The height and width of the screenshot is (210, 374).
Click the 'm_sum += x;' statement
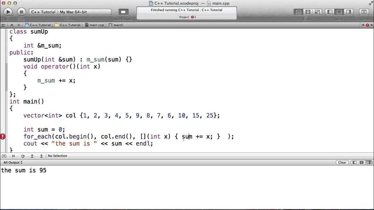click(56, 80)
